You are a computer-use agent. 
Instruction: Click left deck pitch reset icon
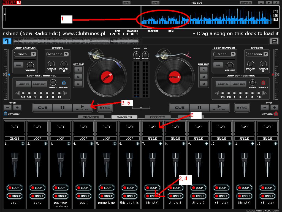coord(5,75)
